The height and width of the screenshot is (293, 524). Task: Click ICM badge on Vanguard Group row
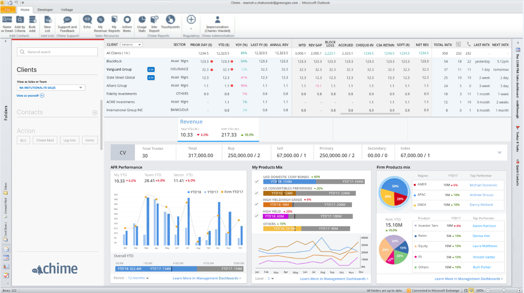click(151, 70)
